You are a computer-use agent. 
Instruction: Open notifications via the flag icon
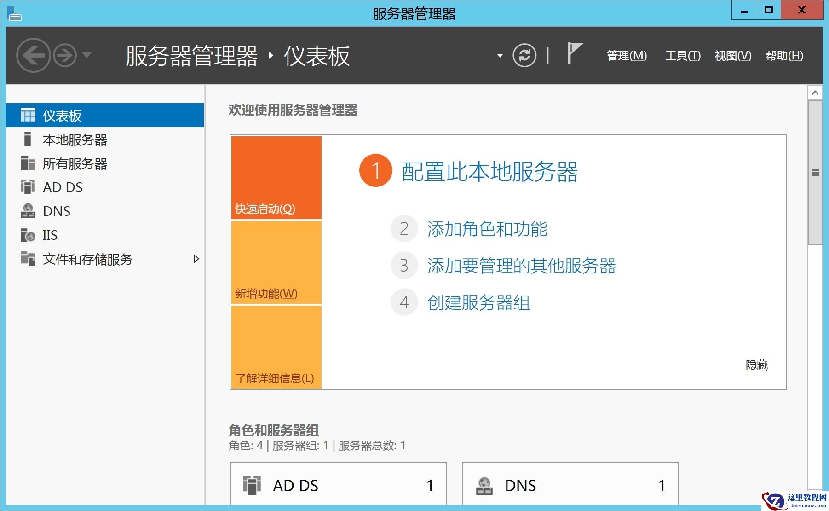[x=574, y=54]
